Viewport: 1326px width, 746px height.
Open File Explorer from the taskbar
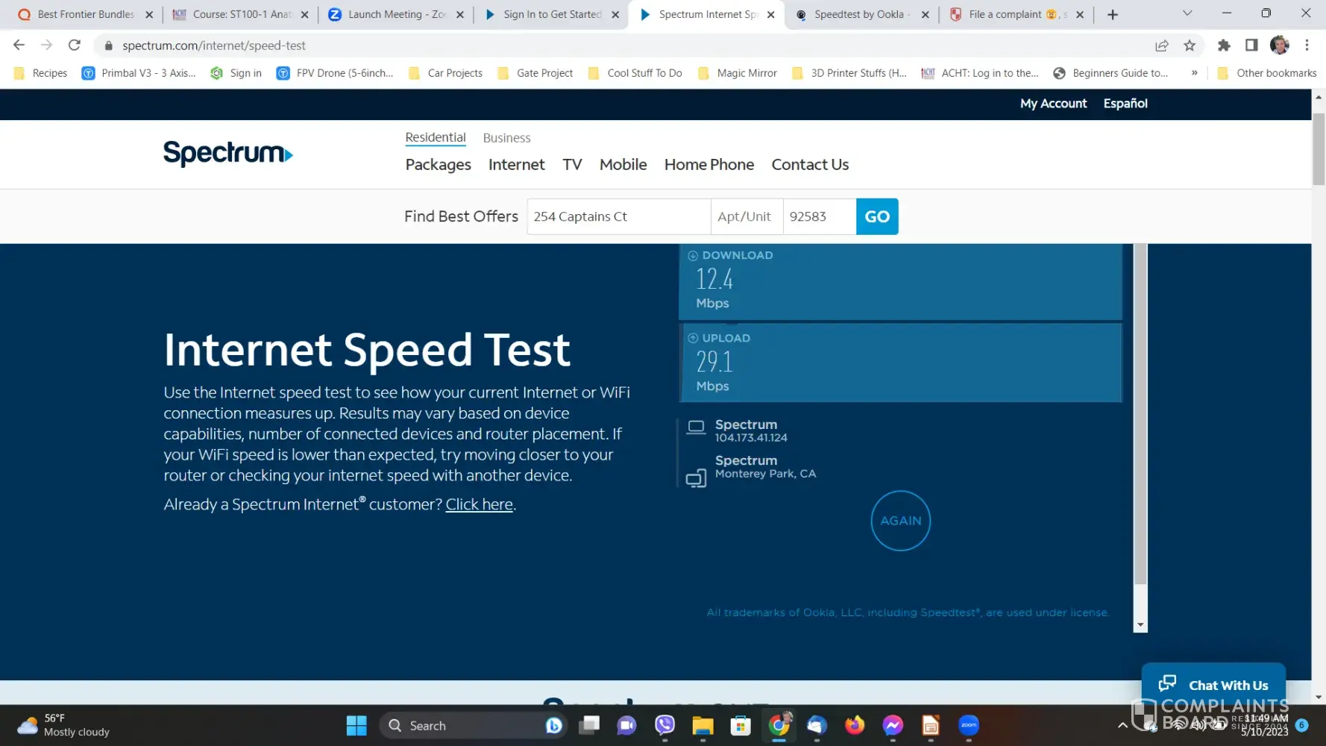(703, 725)
